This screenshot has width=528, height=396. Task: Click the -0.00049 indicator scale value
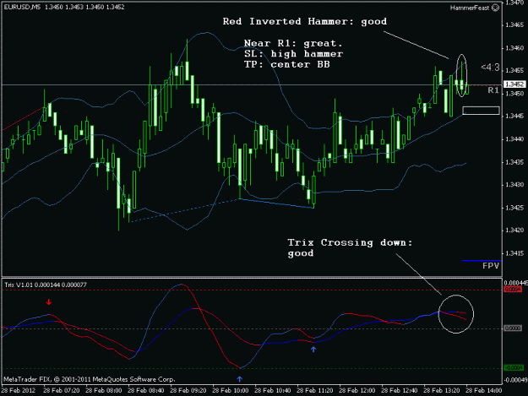(515, 380)
